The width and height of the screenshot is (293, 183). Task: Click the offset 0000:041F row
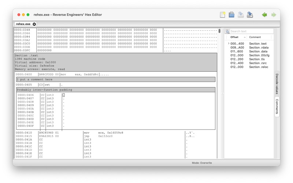[24, 157]
